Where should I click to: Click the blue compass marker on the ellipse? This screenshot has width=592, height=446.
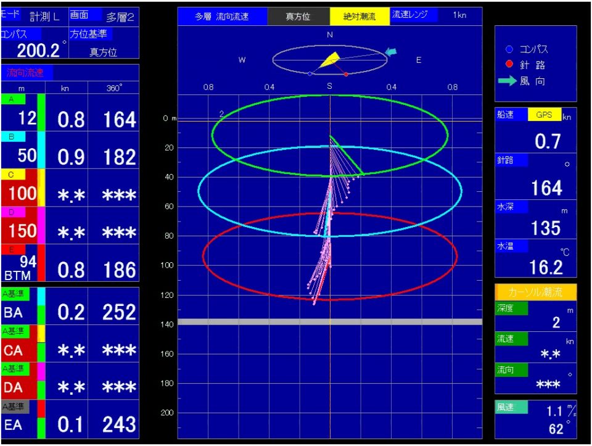pyautogui.click(x=310, y=73)
